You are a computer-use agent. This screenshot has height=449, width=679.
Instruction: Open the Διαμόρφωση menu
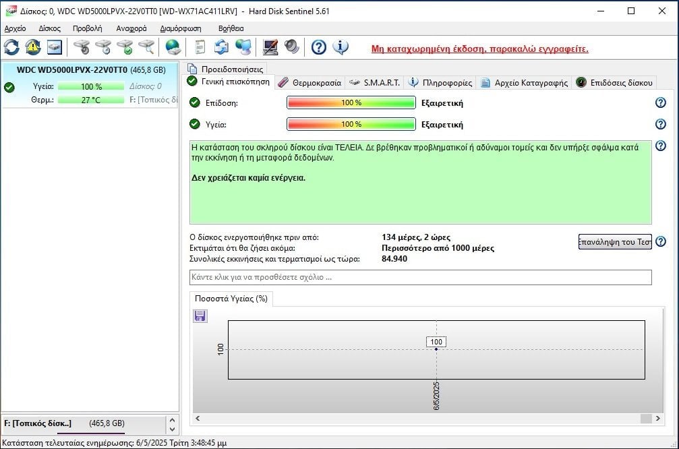[x=181, y=28]
